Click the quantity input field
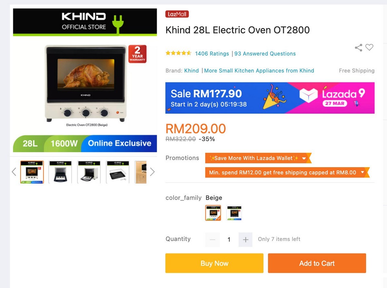This screenshot has width=387, height=288. tap(229, 239)
